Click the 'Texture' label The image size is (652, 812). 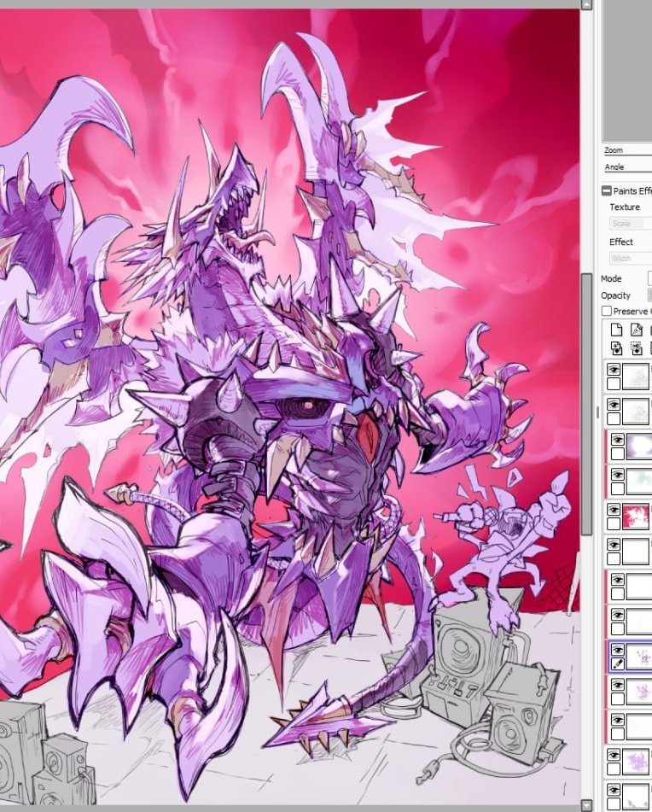(x=625, y=207)
